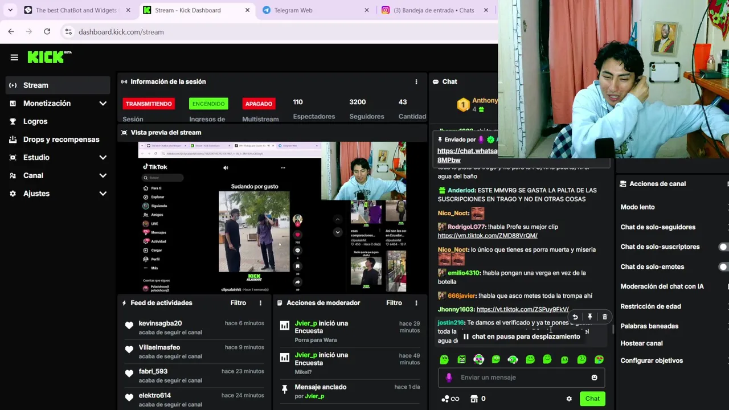Open Feed de actividades three-dot menu
The width and height of the screenshot is (729, 410).
pos(260,303)
